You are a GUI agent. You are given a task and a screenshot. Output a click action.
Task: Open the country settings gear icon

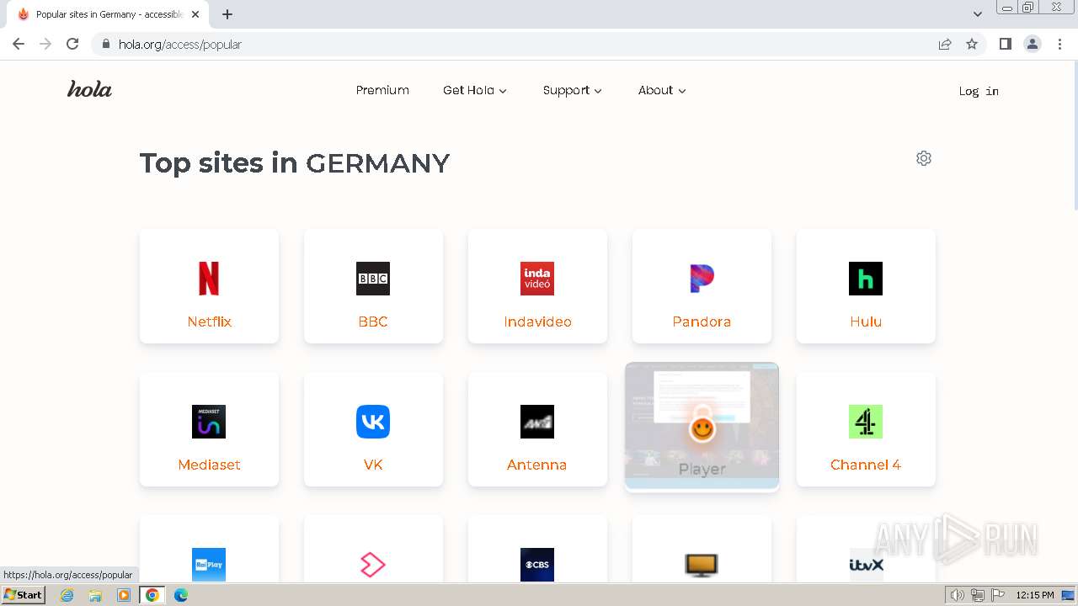(924, 158)
